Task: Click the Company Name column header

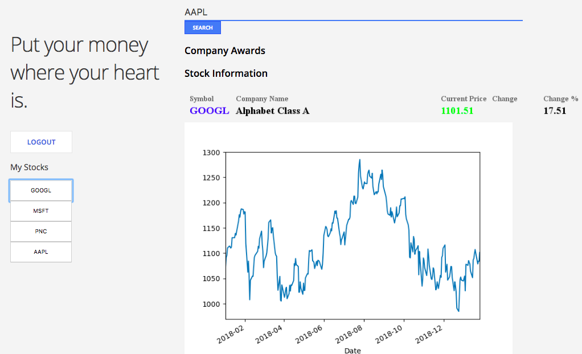Action: click(262, 99)
